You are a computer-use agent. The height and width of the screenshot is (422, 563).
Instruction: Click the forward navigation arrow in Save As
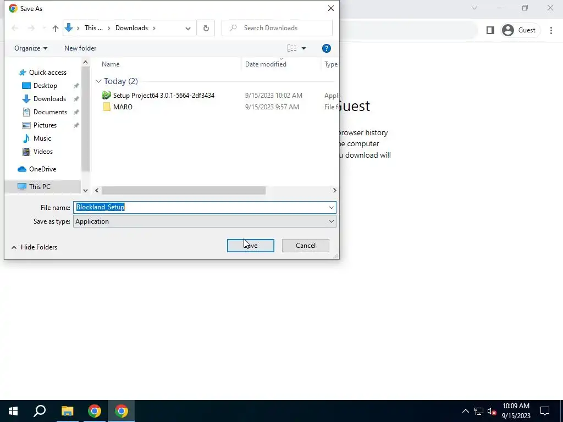point(31,28)
